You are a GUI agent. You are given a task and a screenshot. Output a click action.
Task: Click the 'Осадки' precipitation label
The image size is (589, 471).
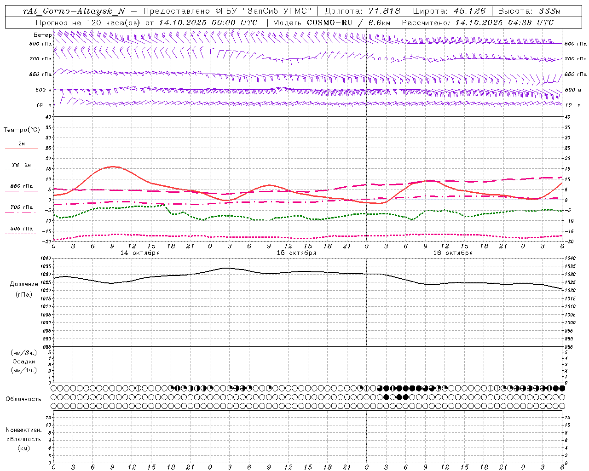(24, 362)
